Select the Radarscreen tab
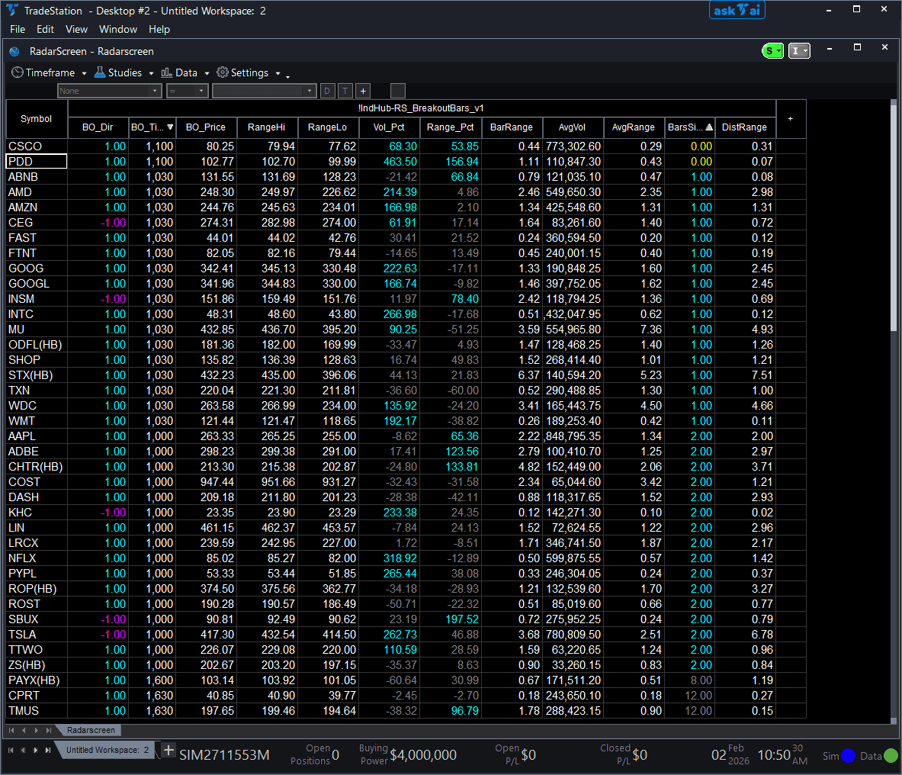 tap(90, 730)
